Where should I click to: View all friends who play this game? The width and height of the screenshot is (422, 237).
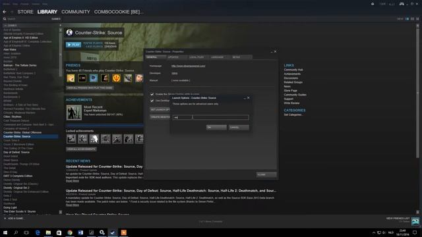click(x=90, y=88)
